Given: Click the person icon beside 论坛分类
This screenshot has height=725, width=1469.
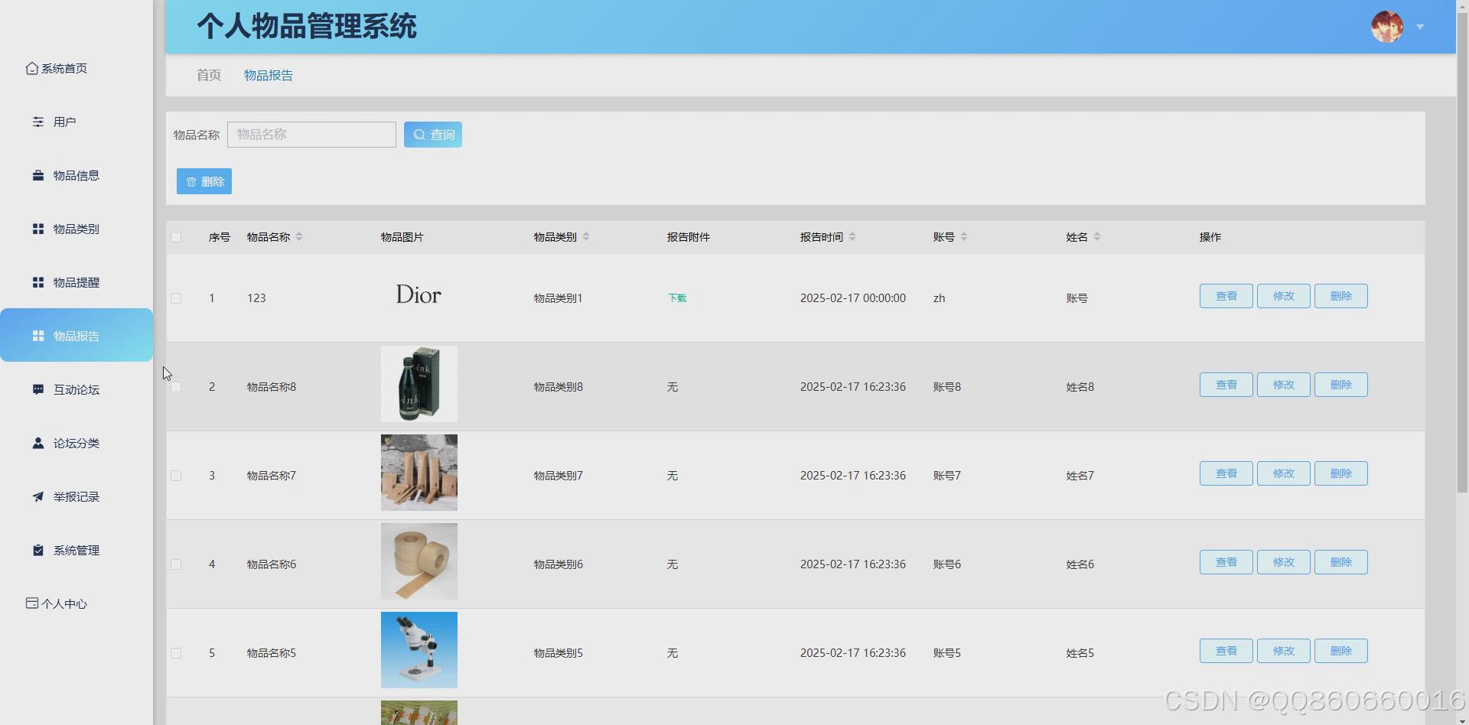Looking at the screenshot, I should 38,443.
